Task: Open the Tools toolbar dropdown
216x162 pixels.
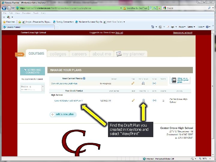Action: pos(201,27)
